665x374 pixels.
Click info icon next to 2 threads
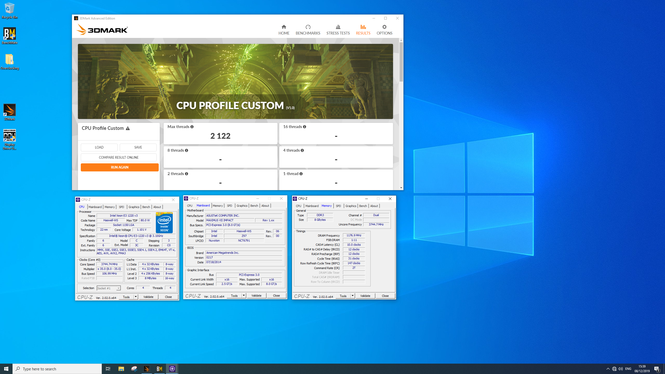[187, 174]
